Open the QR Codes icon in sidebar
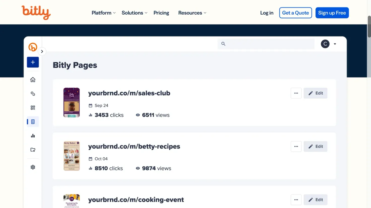Screen dimensions: 371x208 pos(33,108)
